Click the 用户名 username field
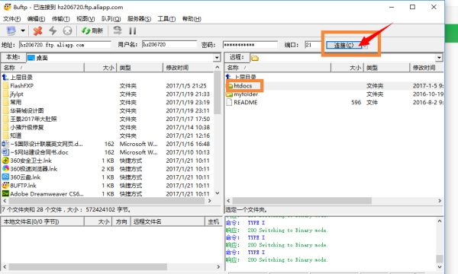Image resolution: width=458 pixels, height=274 pixels. coord(169,45)
